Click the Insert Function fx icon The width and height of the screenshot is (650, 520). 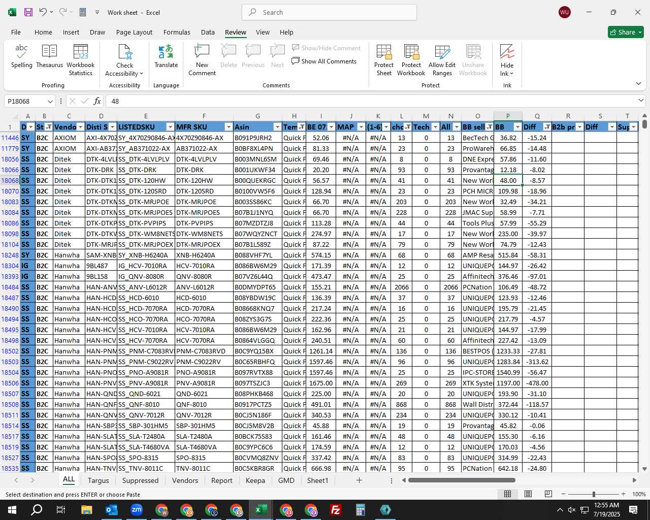point(97,101)
